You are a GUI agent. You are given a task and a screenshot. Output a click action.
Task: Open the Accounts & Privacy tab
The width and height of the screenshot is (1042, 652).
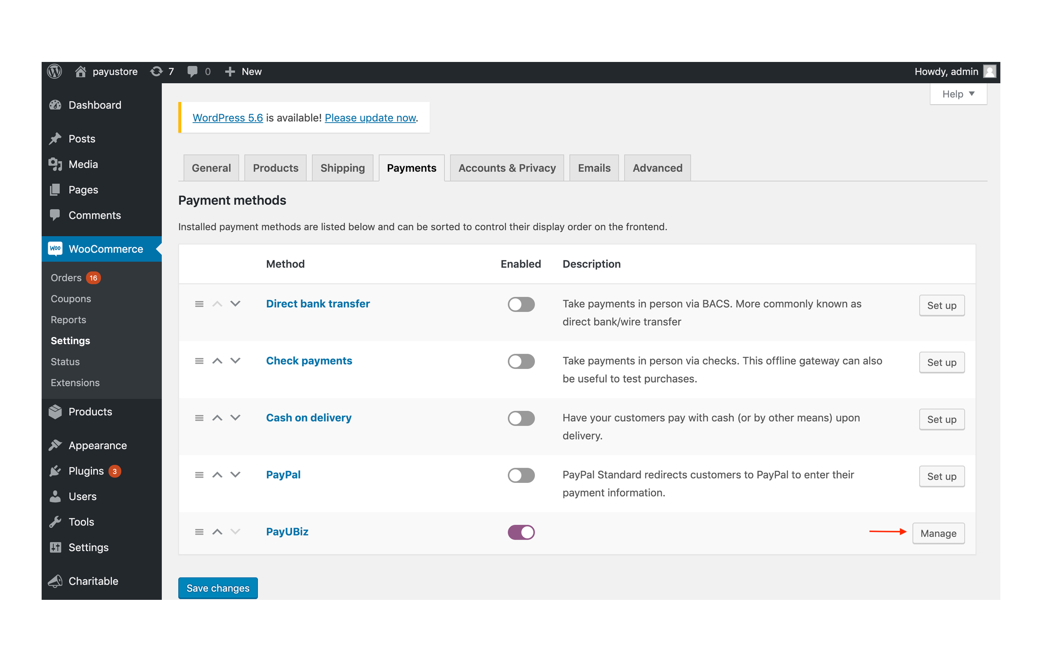tap(507, 168)
